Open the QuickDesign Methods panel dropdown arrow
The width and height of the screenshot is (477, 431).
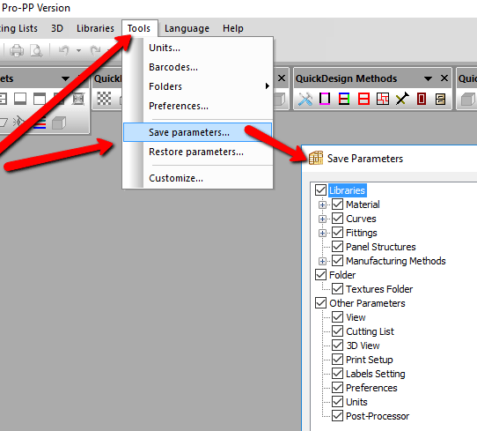click(x=428, y=78)
